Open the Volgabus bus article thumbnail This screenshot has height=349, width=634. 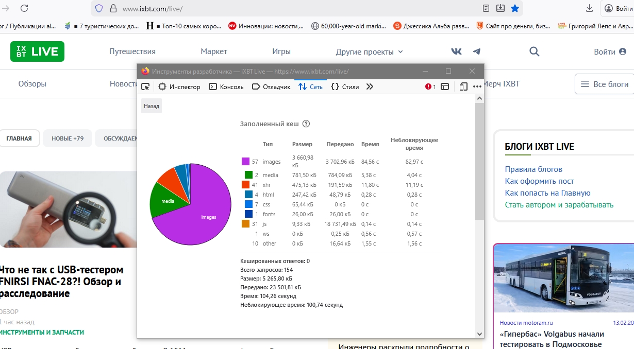coord(563,278)
